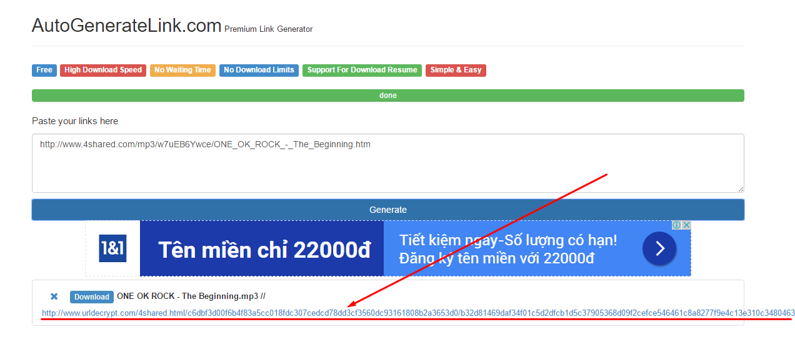Screen dimensions: 795x342
Task: Click the blue Free badge
Action: (44, 70)
